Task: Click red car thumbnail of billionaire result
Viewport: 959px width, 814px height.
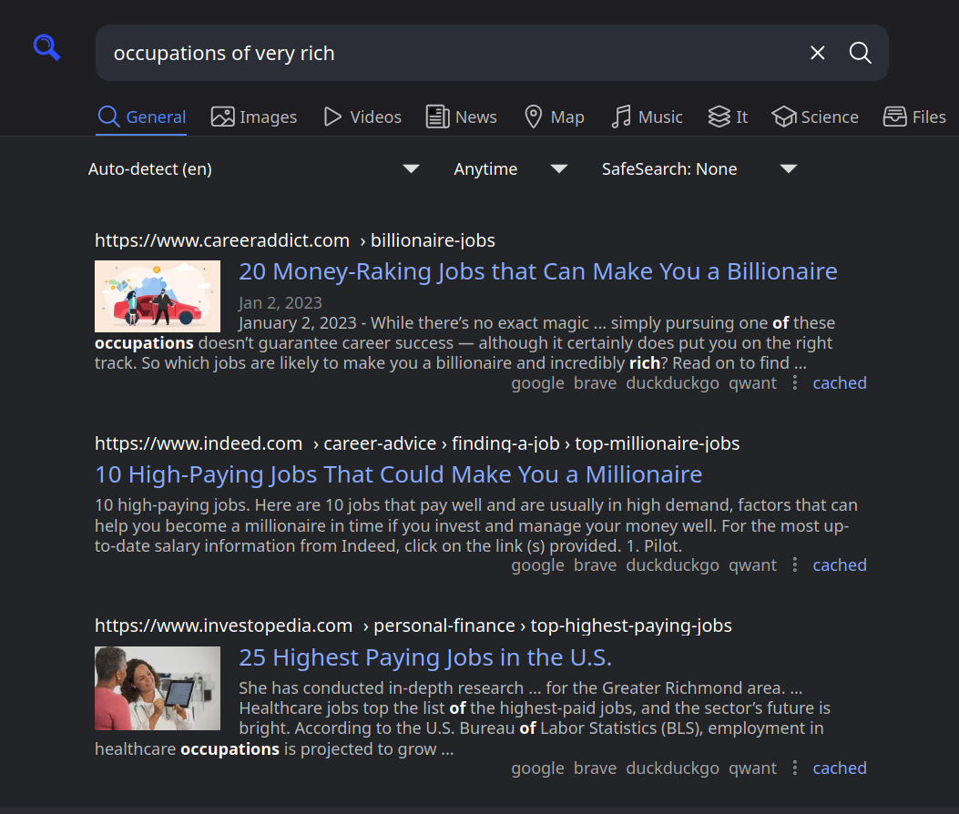Action: click(158, 297)
